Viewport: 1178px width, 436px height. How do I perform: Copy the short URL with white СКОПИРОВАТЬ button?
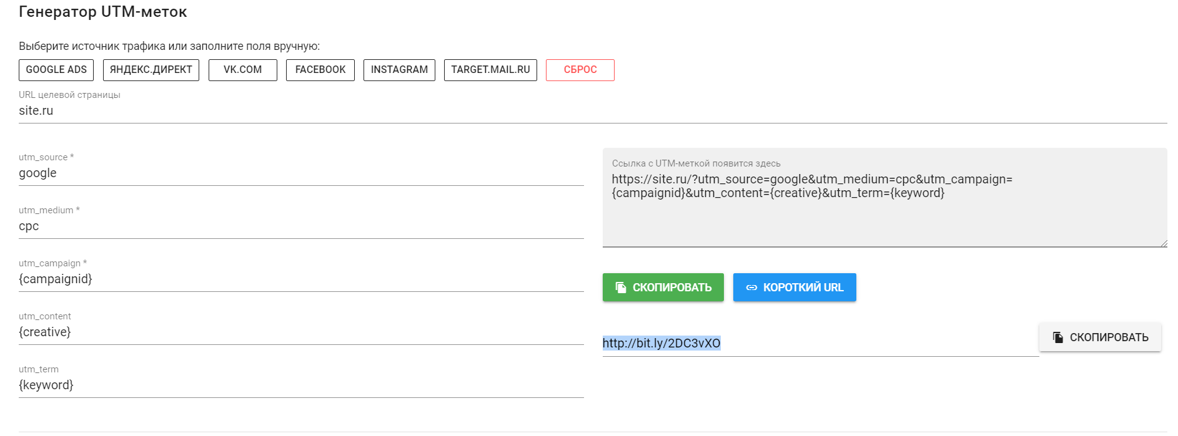pos(1100,337)
